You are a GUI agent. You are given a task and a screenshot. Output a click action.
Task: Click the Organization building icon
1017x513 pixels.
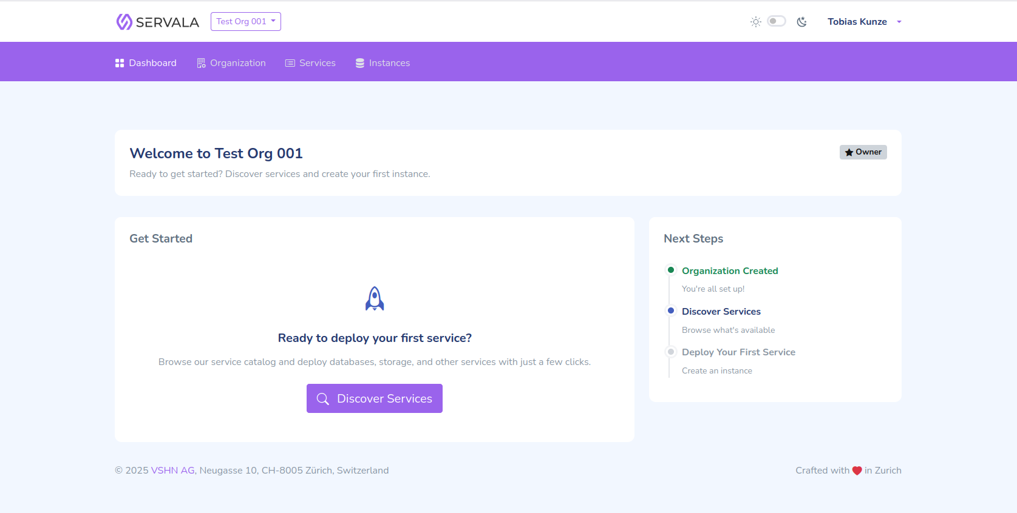(201, 63)
